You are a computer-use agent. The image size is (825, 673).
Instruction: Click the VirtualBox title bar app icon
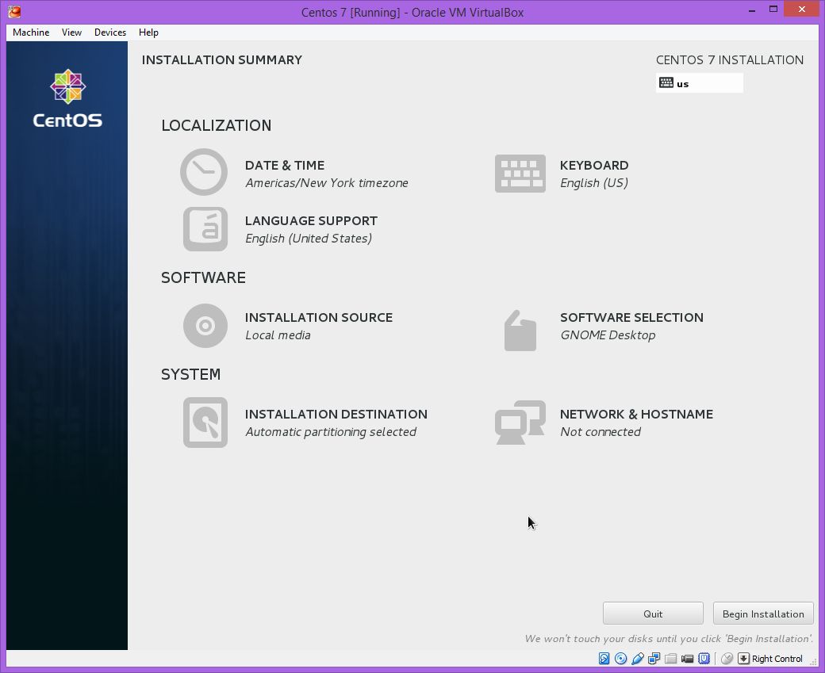[15, 12]
